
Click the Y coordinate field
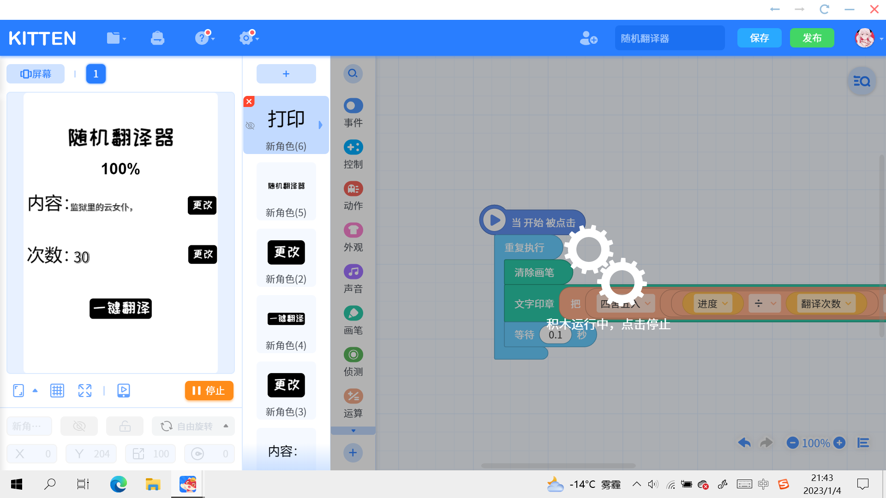[91, 454]
